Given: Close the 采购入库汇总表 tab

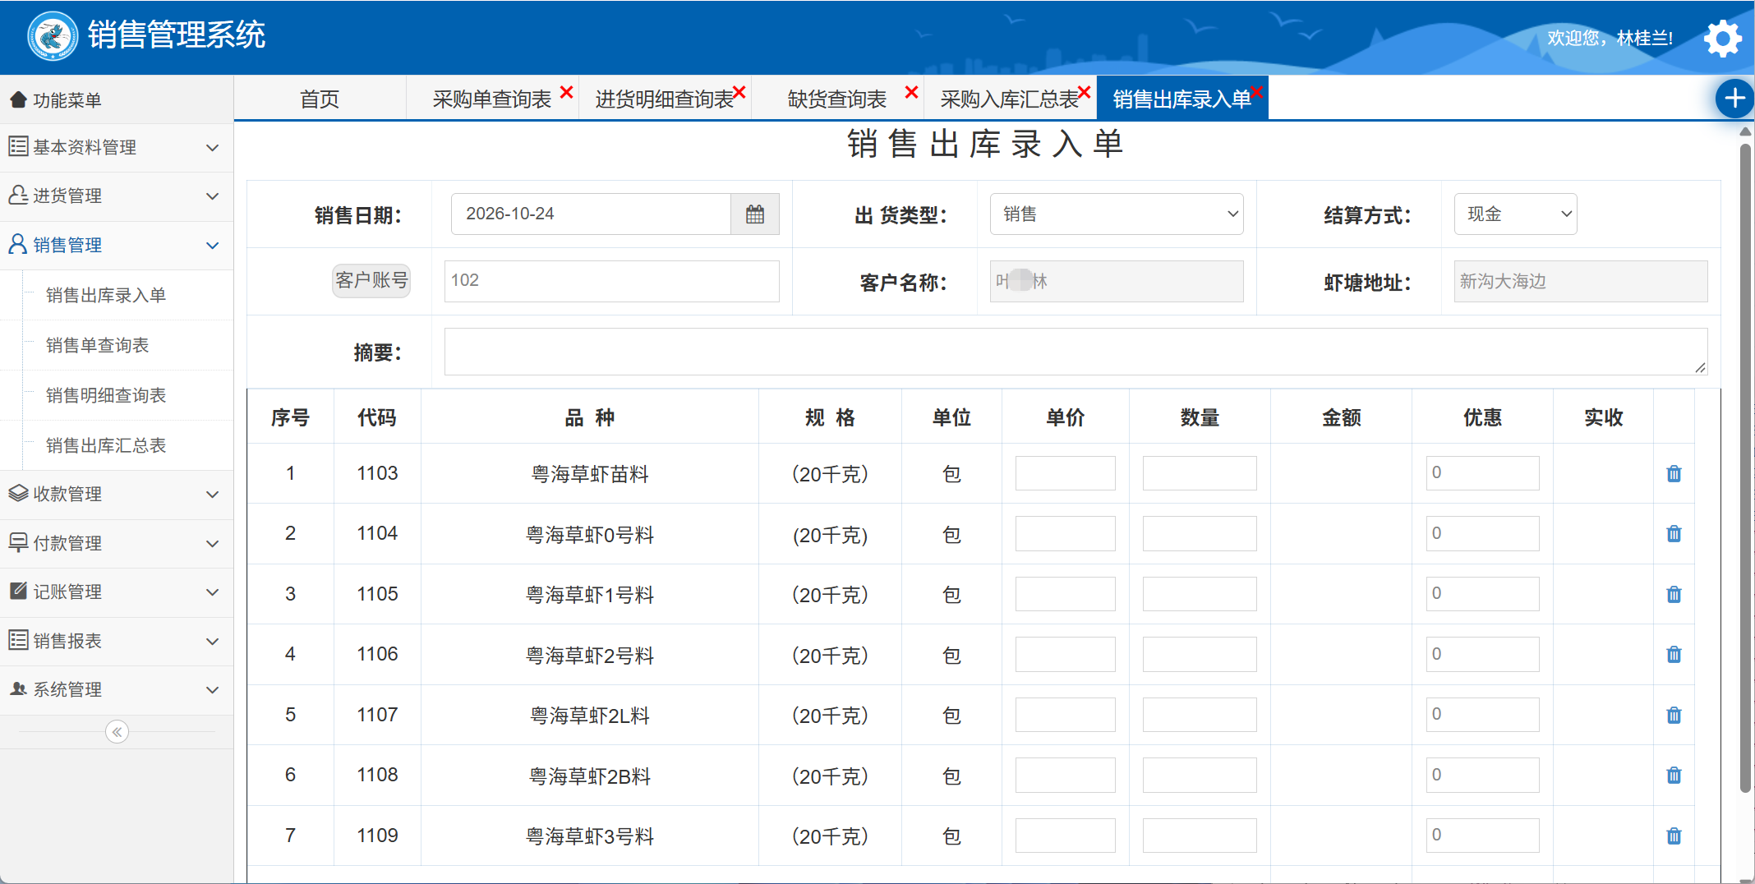Looking at the screenshot, I should [1085, 92].
